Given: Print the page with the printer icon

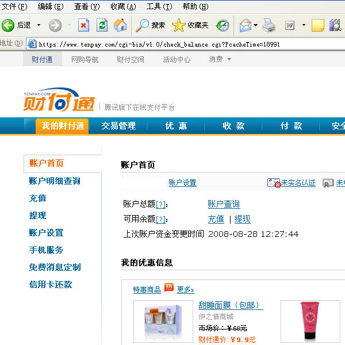Looking at the screenshot, I should tap(269, 25).
